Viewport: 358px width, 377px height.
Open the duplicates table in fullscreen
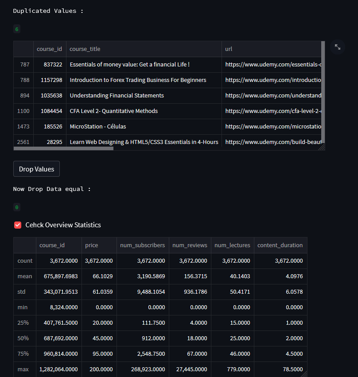(x=338, y=47)
